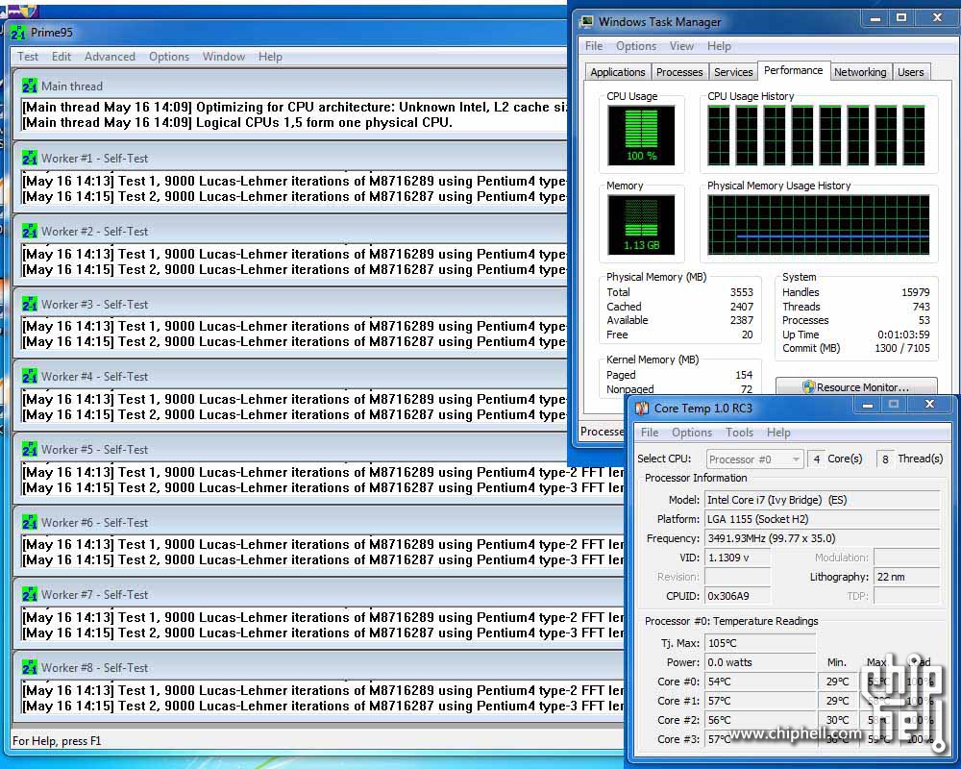Maximize the Windows Task Manager window
961x769 pixels.
pyautogui.click(x=901, y=18)
